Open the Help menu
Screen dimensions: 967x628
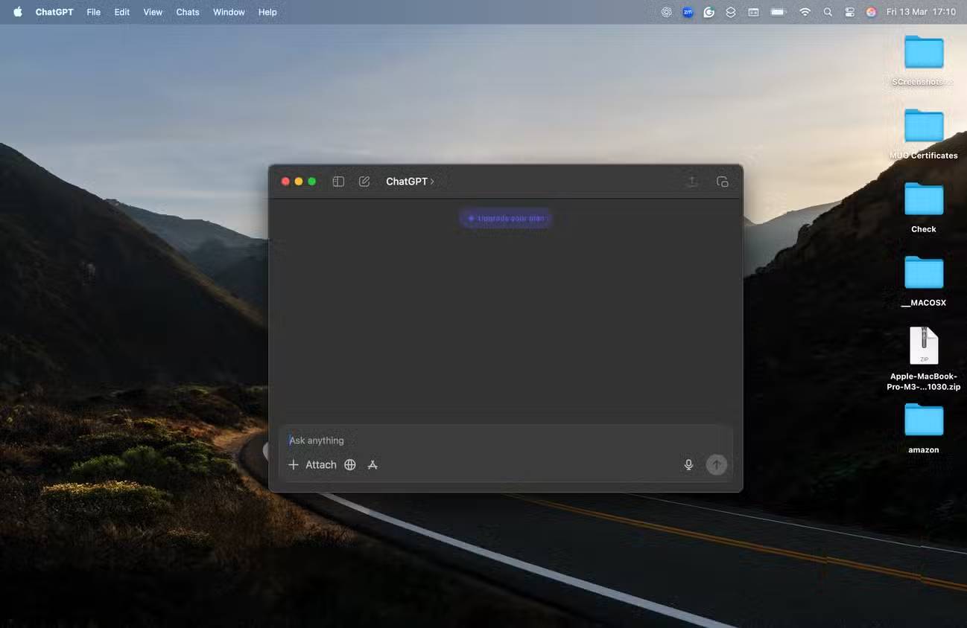tap(267, 12)
